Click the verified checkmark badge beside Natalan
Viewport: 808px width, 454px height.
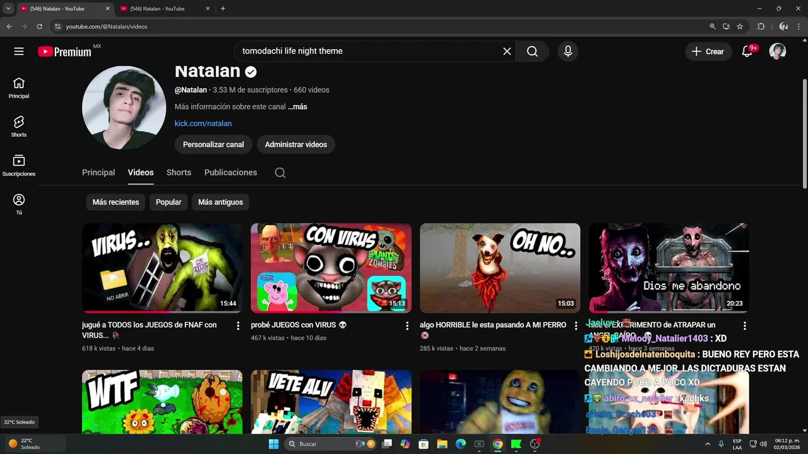251,71
